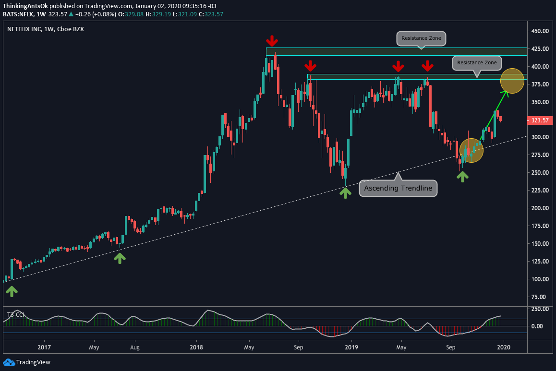Select the upper Resistance Zone callout near 425
This screenshot has width=556, height=371.
click(421, 38)
